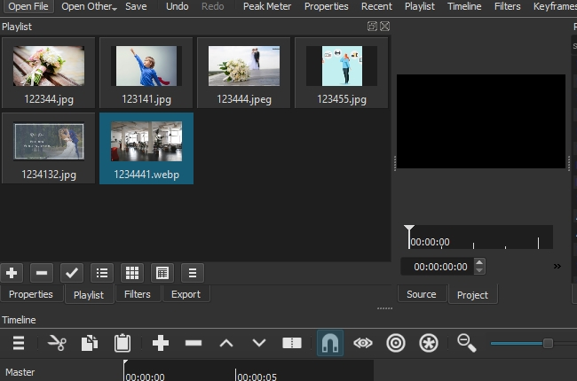Open Filters from the top toolbar

tap(507, 6)
